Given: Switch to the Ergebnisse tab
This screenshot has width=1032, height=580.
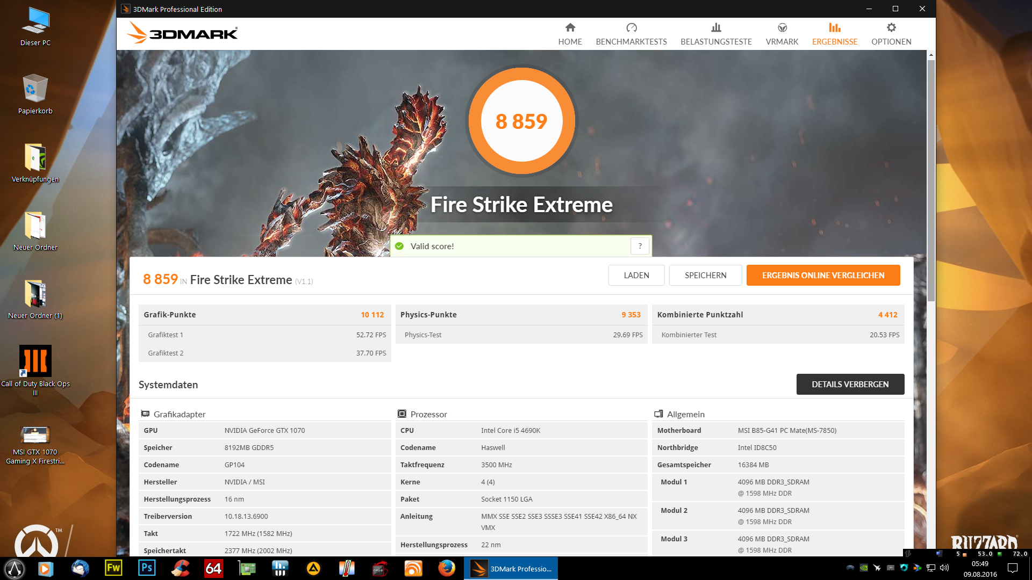Looking at the screenshot, I should pyautogui.click(x=834, y=34).
